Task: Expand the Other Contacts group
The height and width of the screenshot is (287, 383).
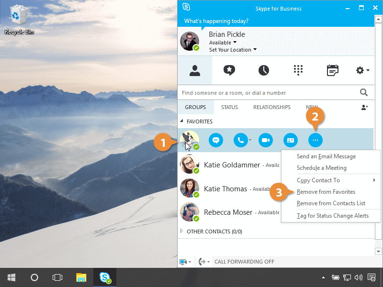Action: [181, 232]
